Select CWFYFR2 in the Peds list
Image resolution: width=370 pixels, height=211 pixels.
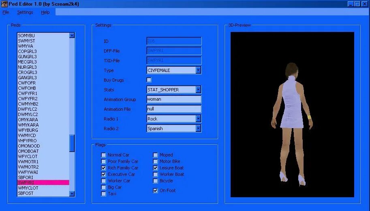[x=43, y=99]
